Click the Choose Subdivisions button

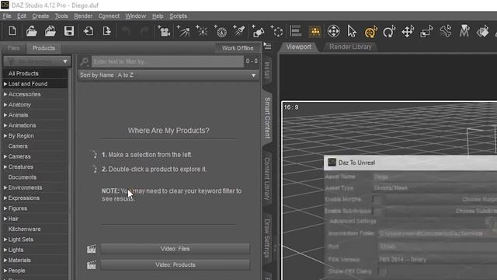(476, 211)
